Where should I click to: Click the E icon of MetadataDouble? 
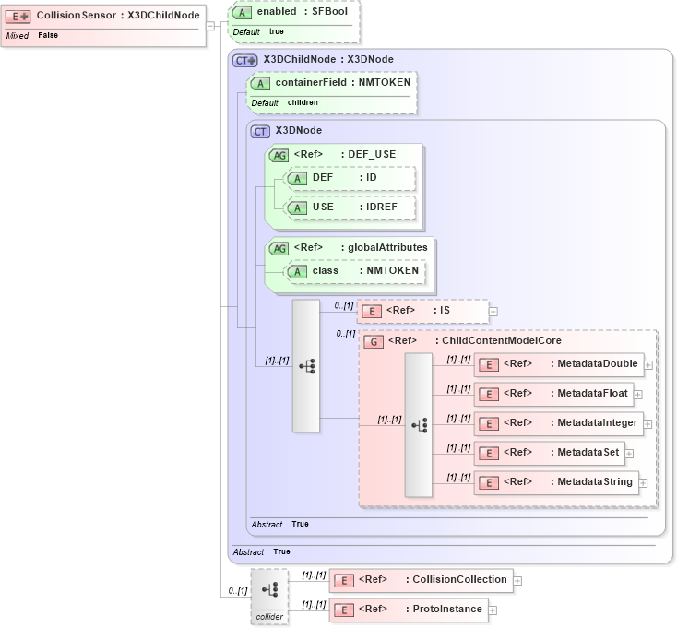click(489, 365)
